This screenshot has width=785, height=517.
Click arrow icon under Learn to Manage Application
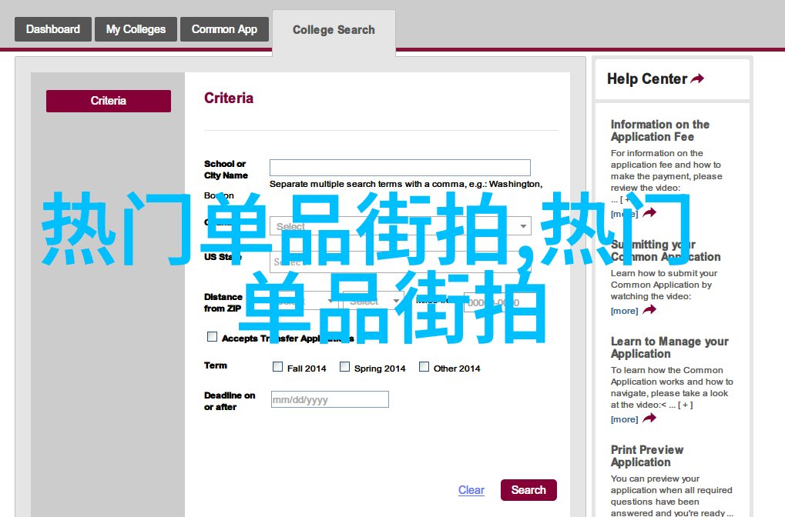pos(649,419)
